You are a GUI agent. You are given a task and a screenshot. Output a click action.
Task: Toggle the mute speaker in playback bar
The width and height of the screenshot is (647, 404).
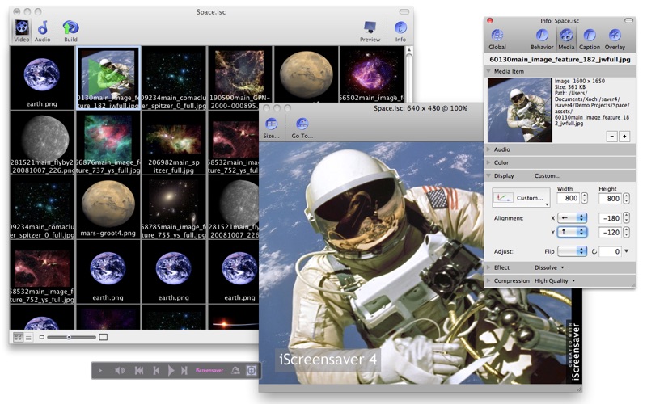point(120,371)
